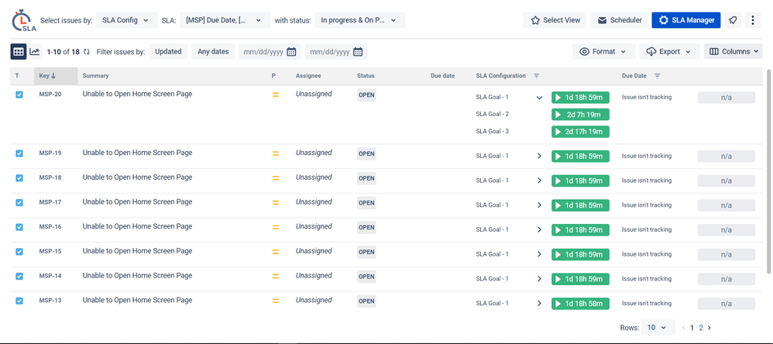Uncheck the MSP-16 row checkbox
Image resolution: width=773 pixels, height=344 pixels.
[19, 227]
